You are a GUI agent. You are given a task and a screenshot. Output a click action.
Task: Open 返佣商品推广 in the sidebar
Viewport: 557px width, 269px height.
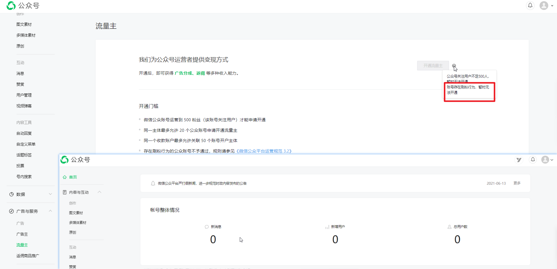(x=28, y=256)
